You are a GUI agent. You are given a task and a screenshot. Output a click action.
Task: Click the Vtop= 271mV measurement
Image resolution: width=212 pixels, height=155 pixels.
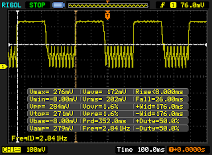51,114
